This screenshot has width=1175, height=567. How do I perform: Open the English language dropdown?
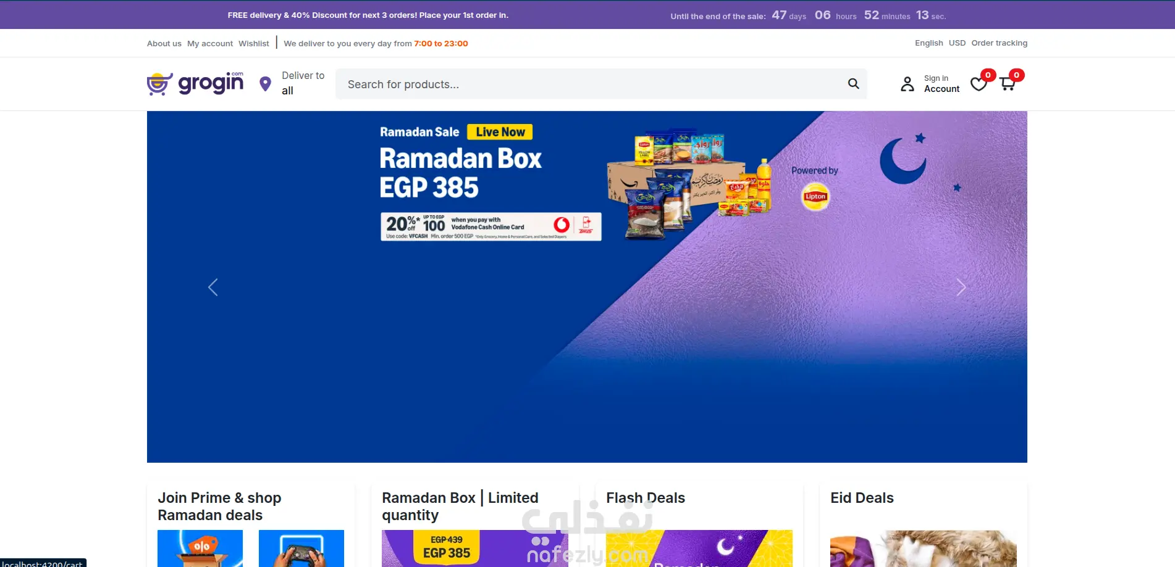pyautogui.click(x=929, y=43)
